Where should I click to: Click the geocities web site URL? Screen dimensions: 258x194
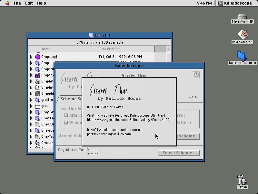pyautogui.click(x=129, y=120)
